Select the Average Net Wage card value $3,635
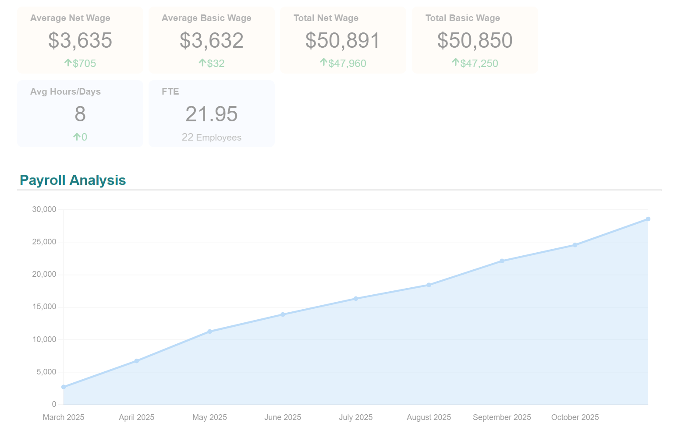The image size is (674, 434). click(x=80, y=40)
